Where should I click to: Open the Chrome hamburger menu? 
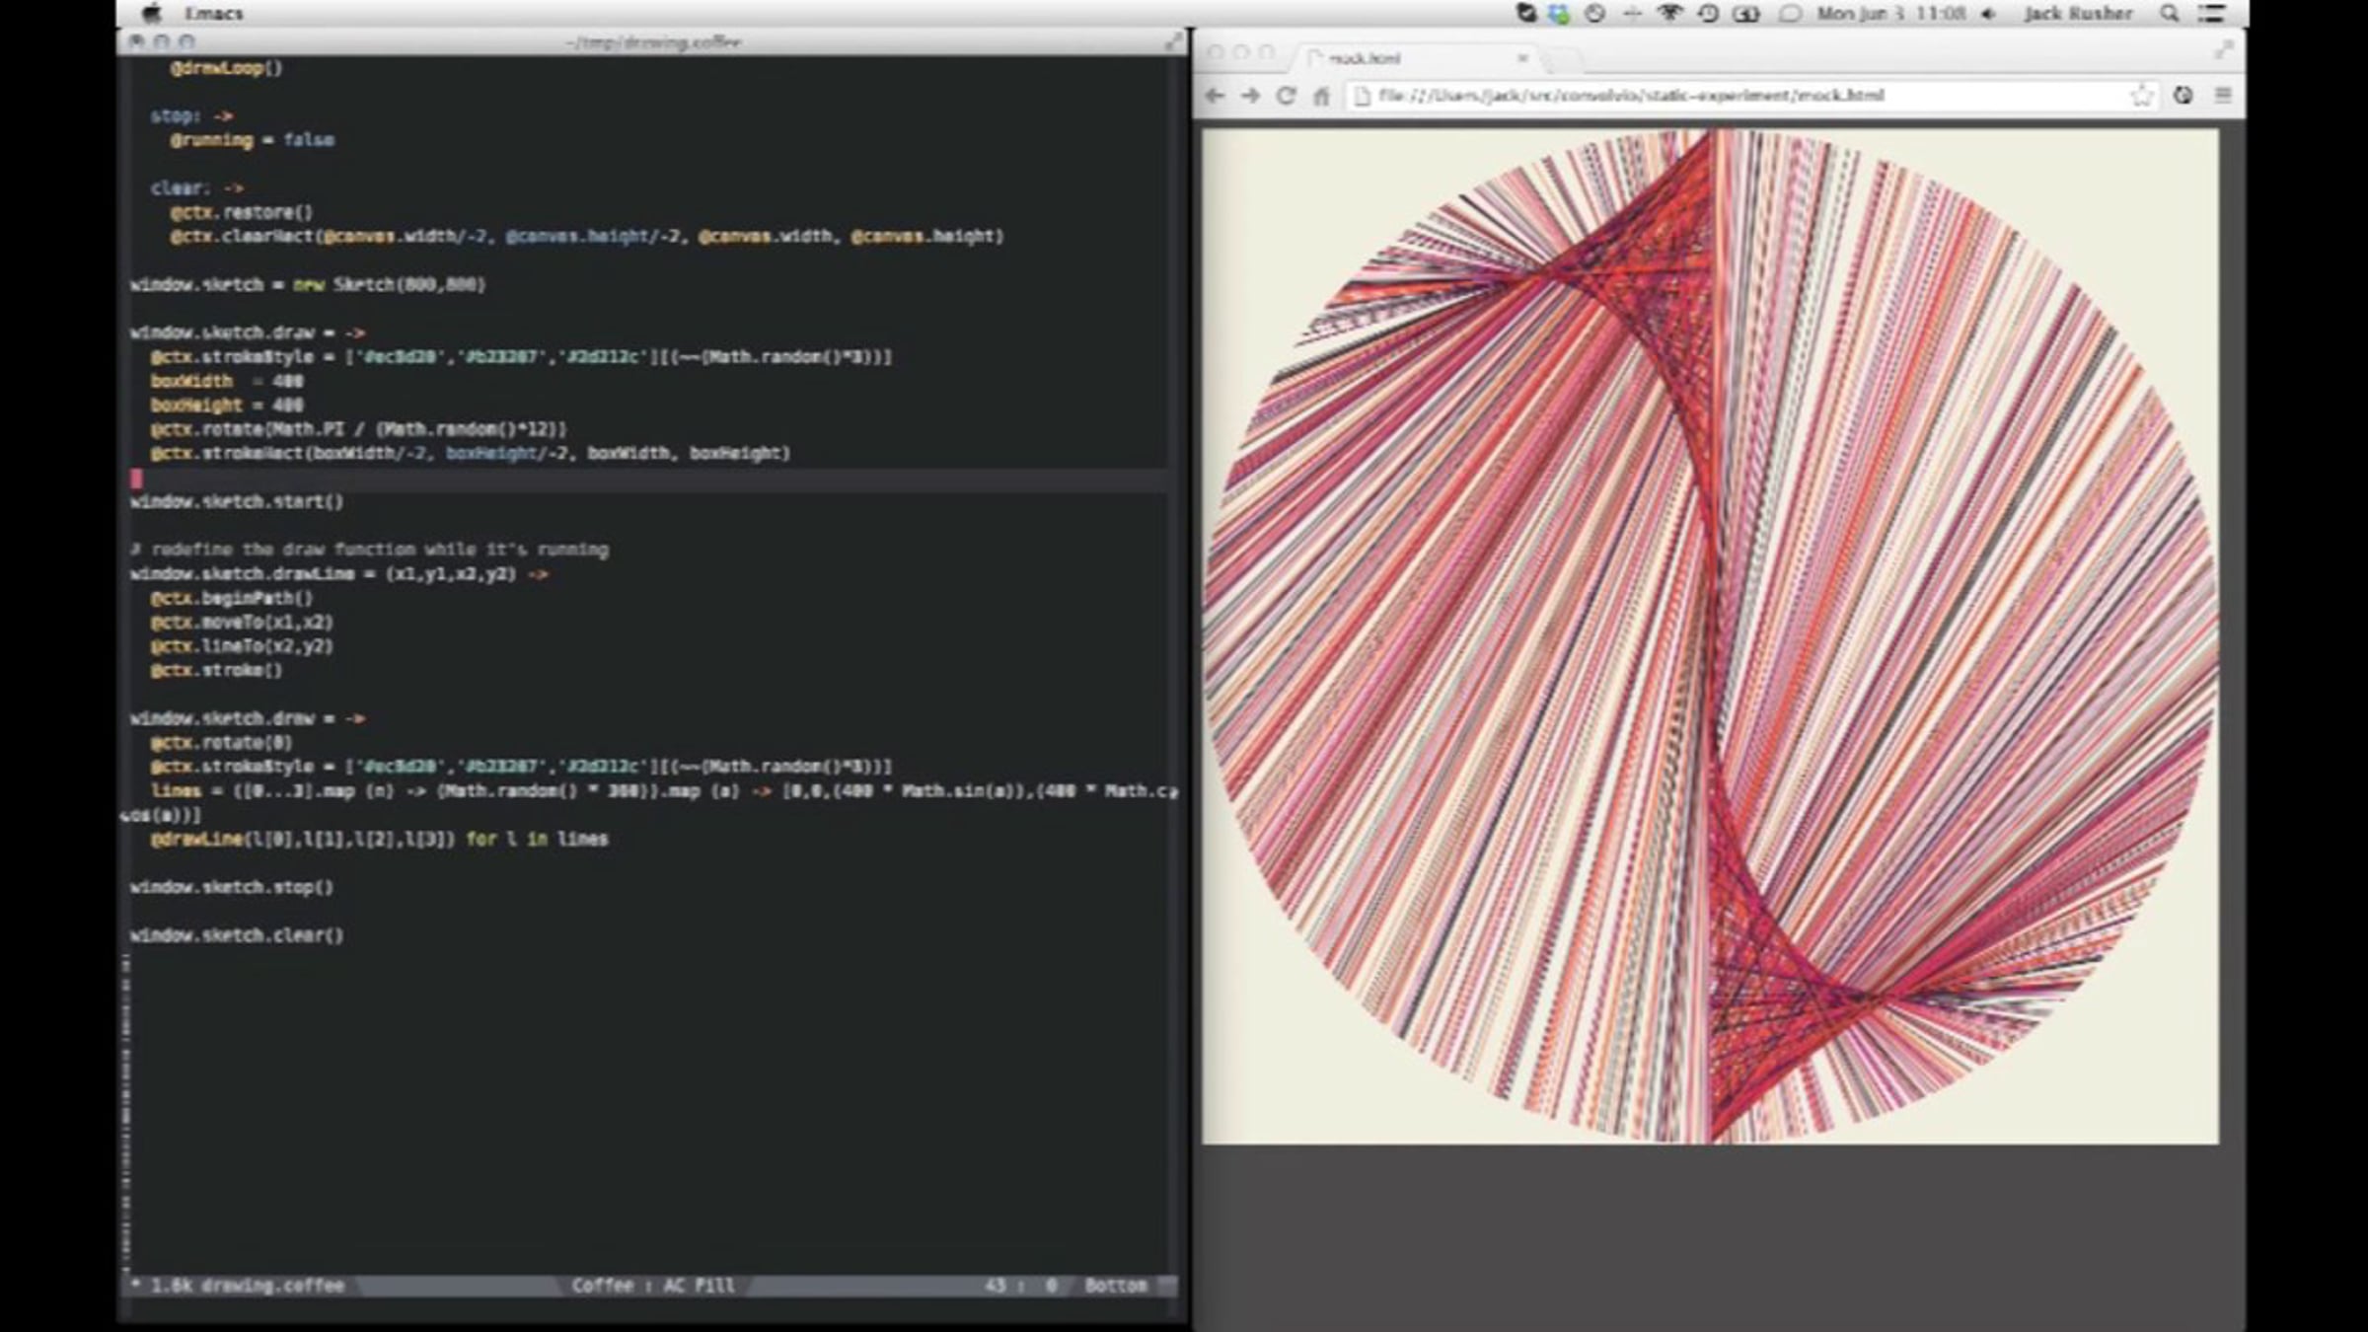(x=2223, y=96)
